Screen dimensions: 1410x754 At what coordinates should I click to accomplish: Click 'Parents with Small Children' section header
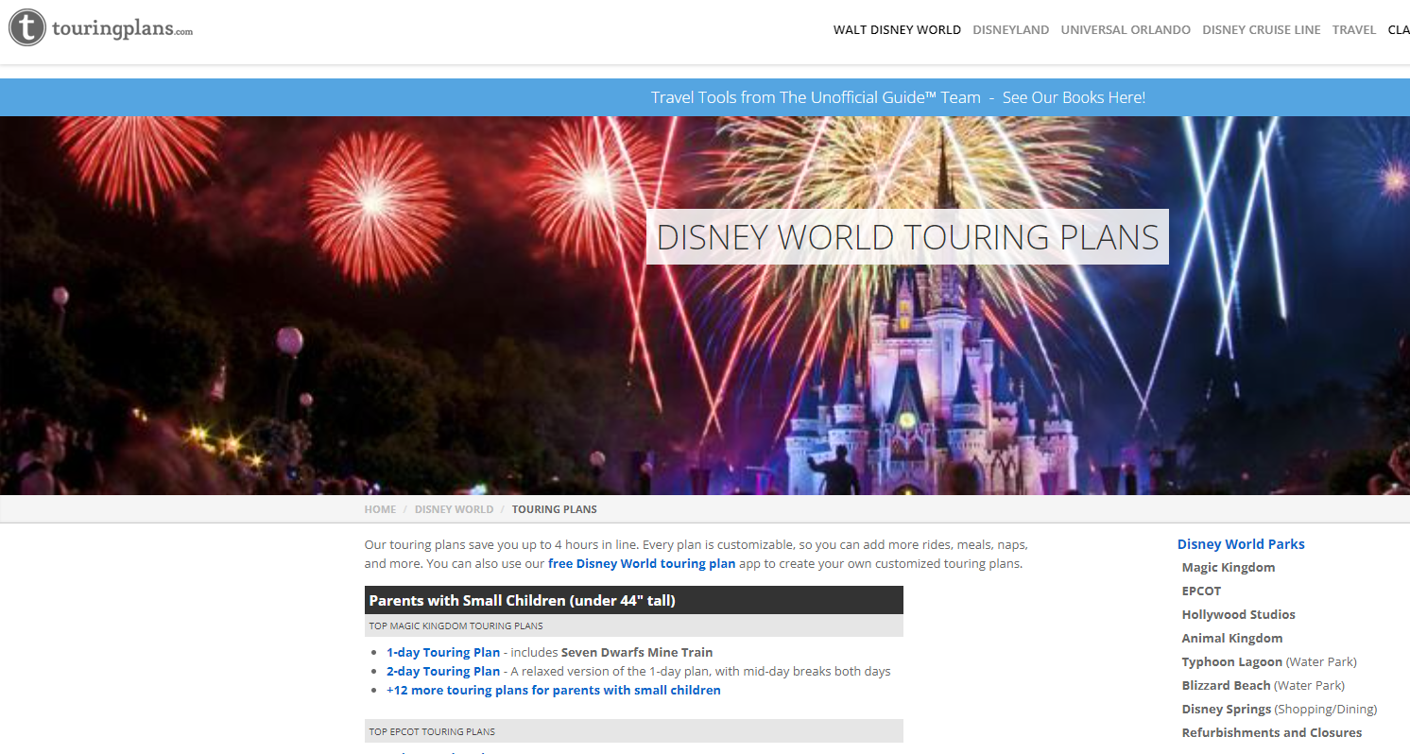[x=633, y=600]
